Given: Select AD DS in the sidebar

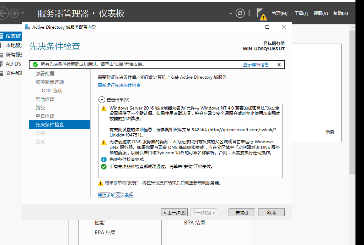Looking at the screenshot, I should point(11,64).
